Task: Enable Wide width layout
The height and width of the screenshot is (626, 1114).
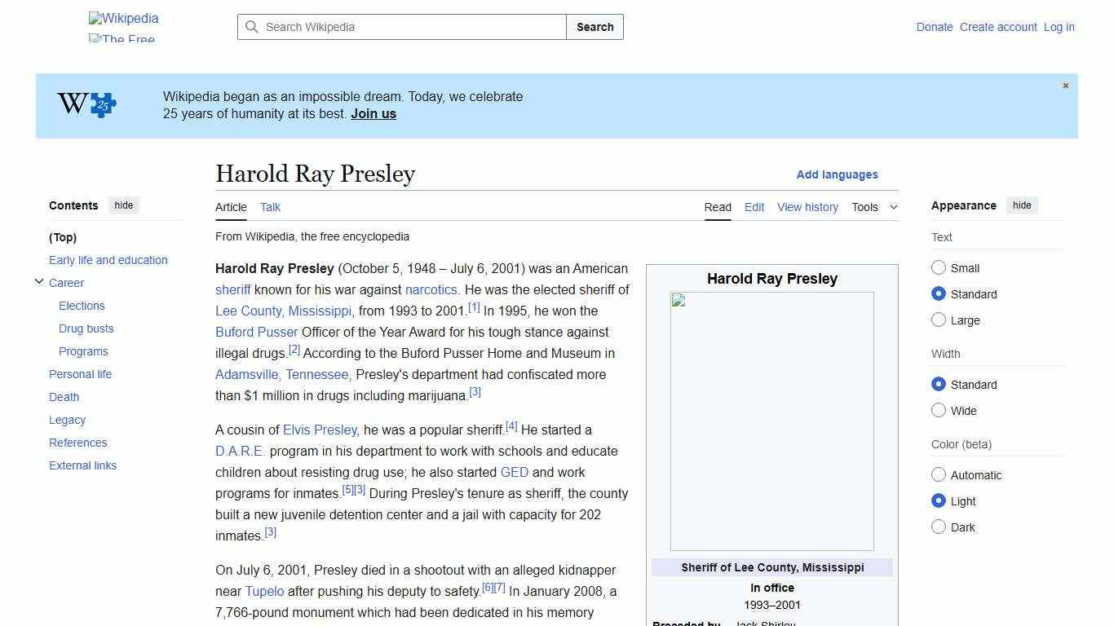Action: pos(939,410)
